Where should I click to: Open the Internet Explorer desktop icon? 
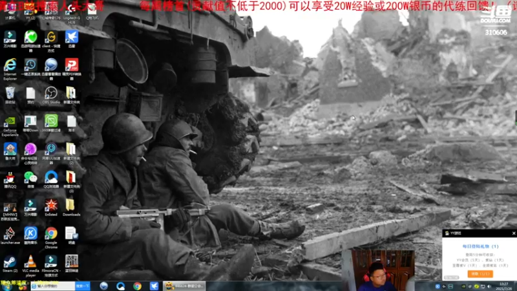point(10,69)
